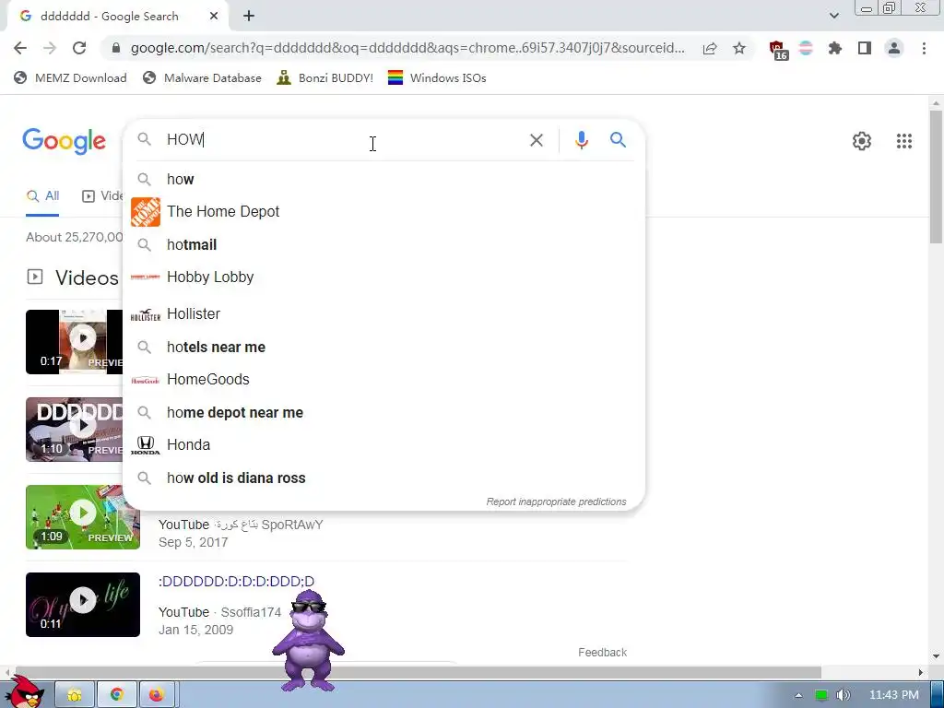Click the address bar URL
The height and width of the screenshot is (708, 944).
tap(407, 48)
